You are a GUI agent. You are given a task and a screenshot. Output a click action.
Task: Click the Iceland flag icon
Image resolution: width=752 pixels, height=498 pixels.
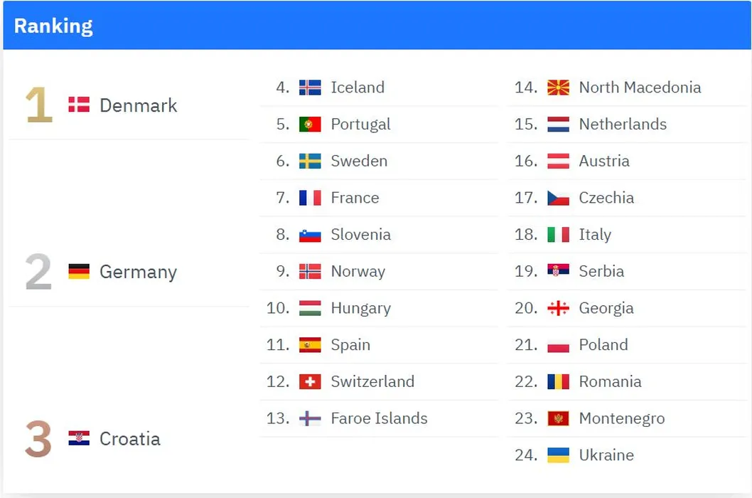tap(310, 88)
